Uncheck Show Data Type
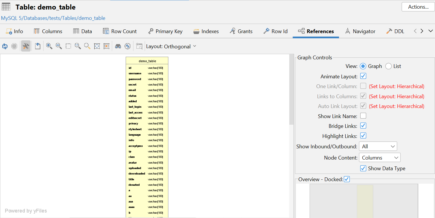The width and height of the screenshot is (435, 218). 363,168
